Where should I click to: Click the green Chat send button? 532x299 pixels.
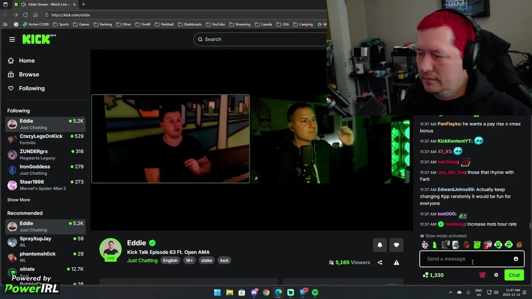point(514,275)
